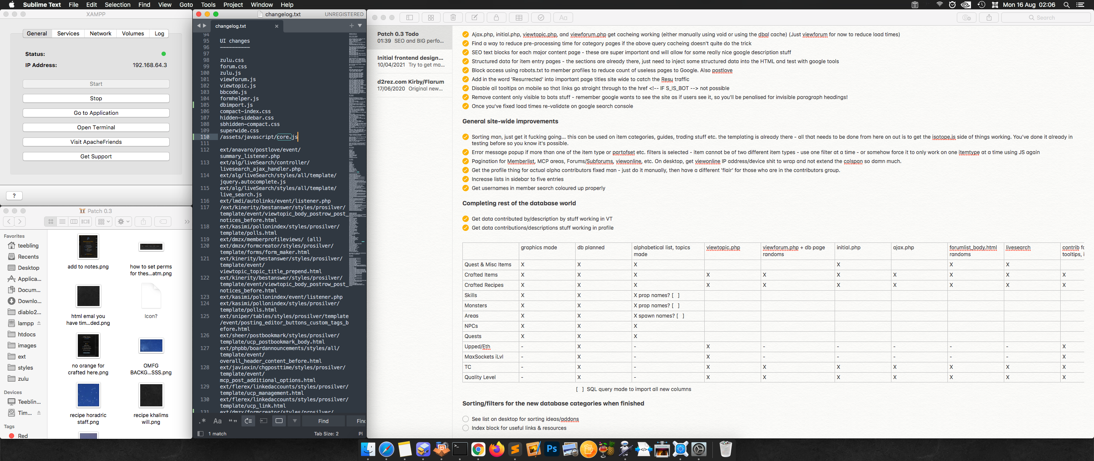Click the Open Terminal button
Screen dimensions: 1094x461
click(96, 127)
